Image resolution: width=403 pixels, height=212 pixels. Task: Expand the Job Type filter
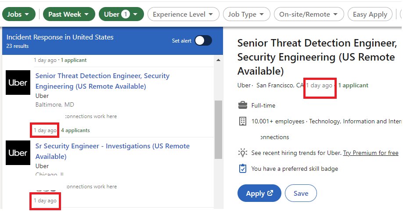pos(246,14)
